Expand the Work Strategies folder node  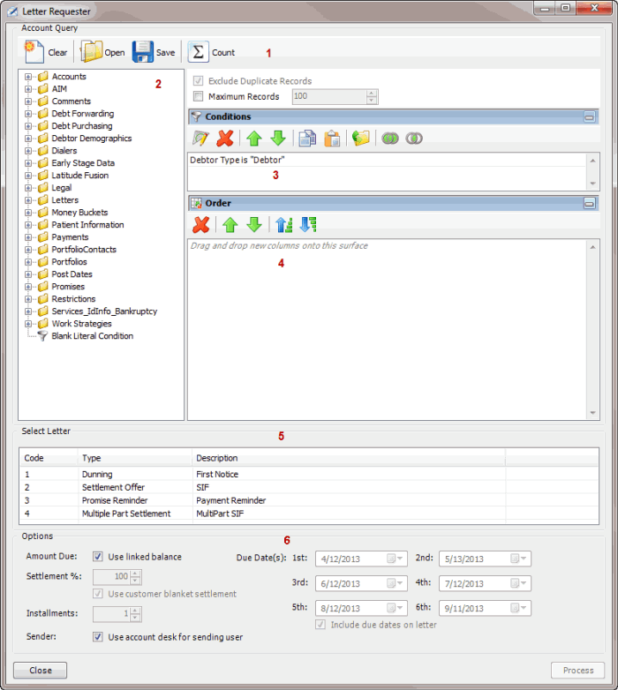[x=28, y=324]
